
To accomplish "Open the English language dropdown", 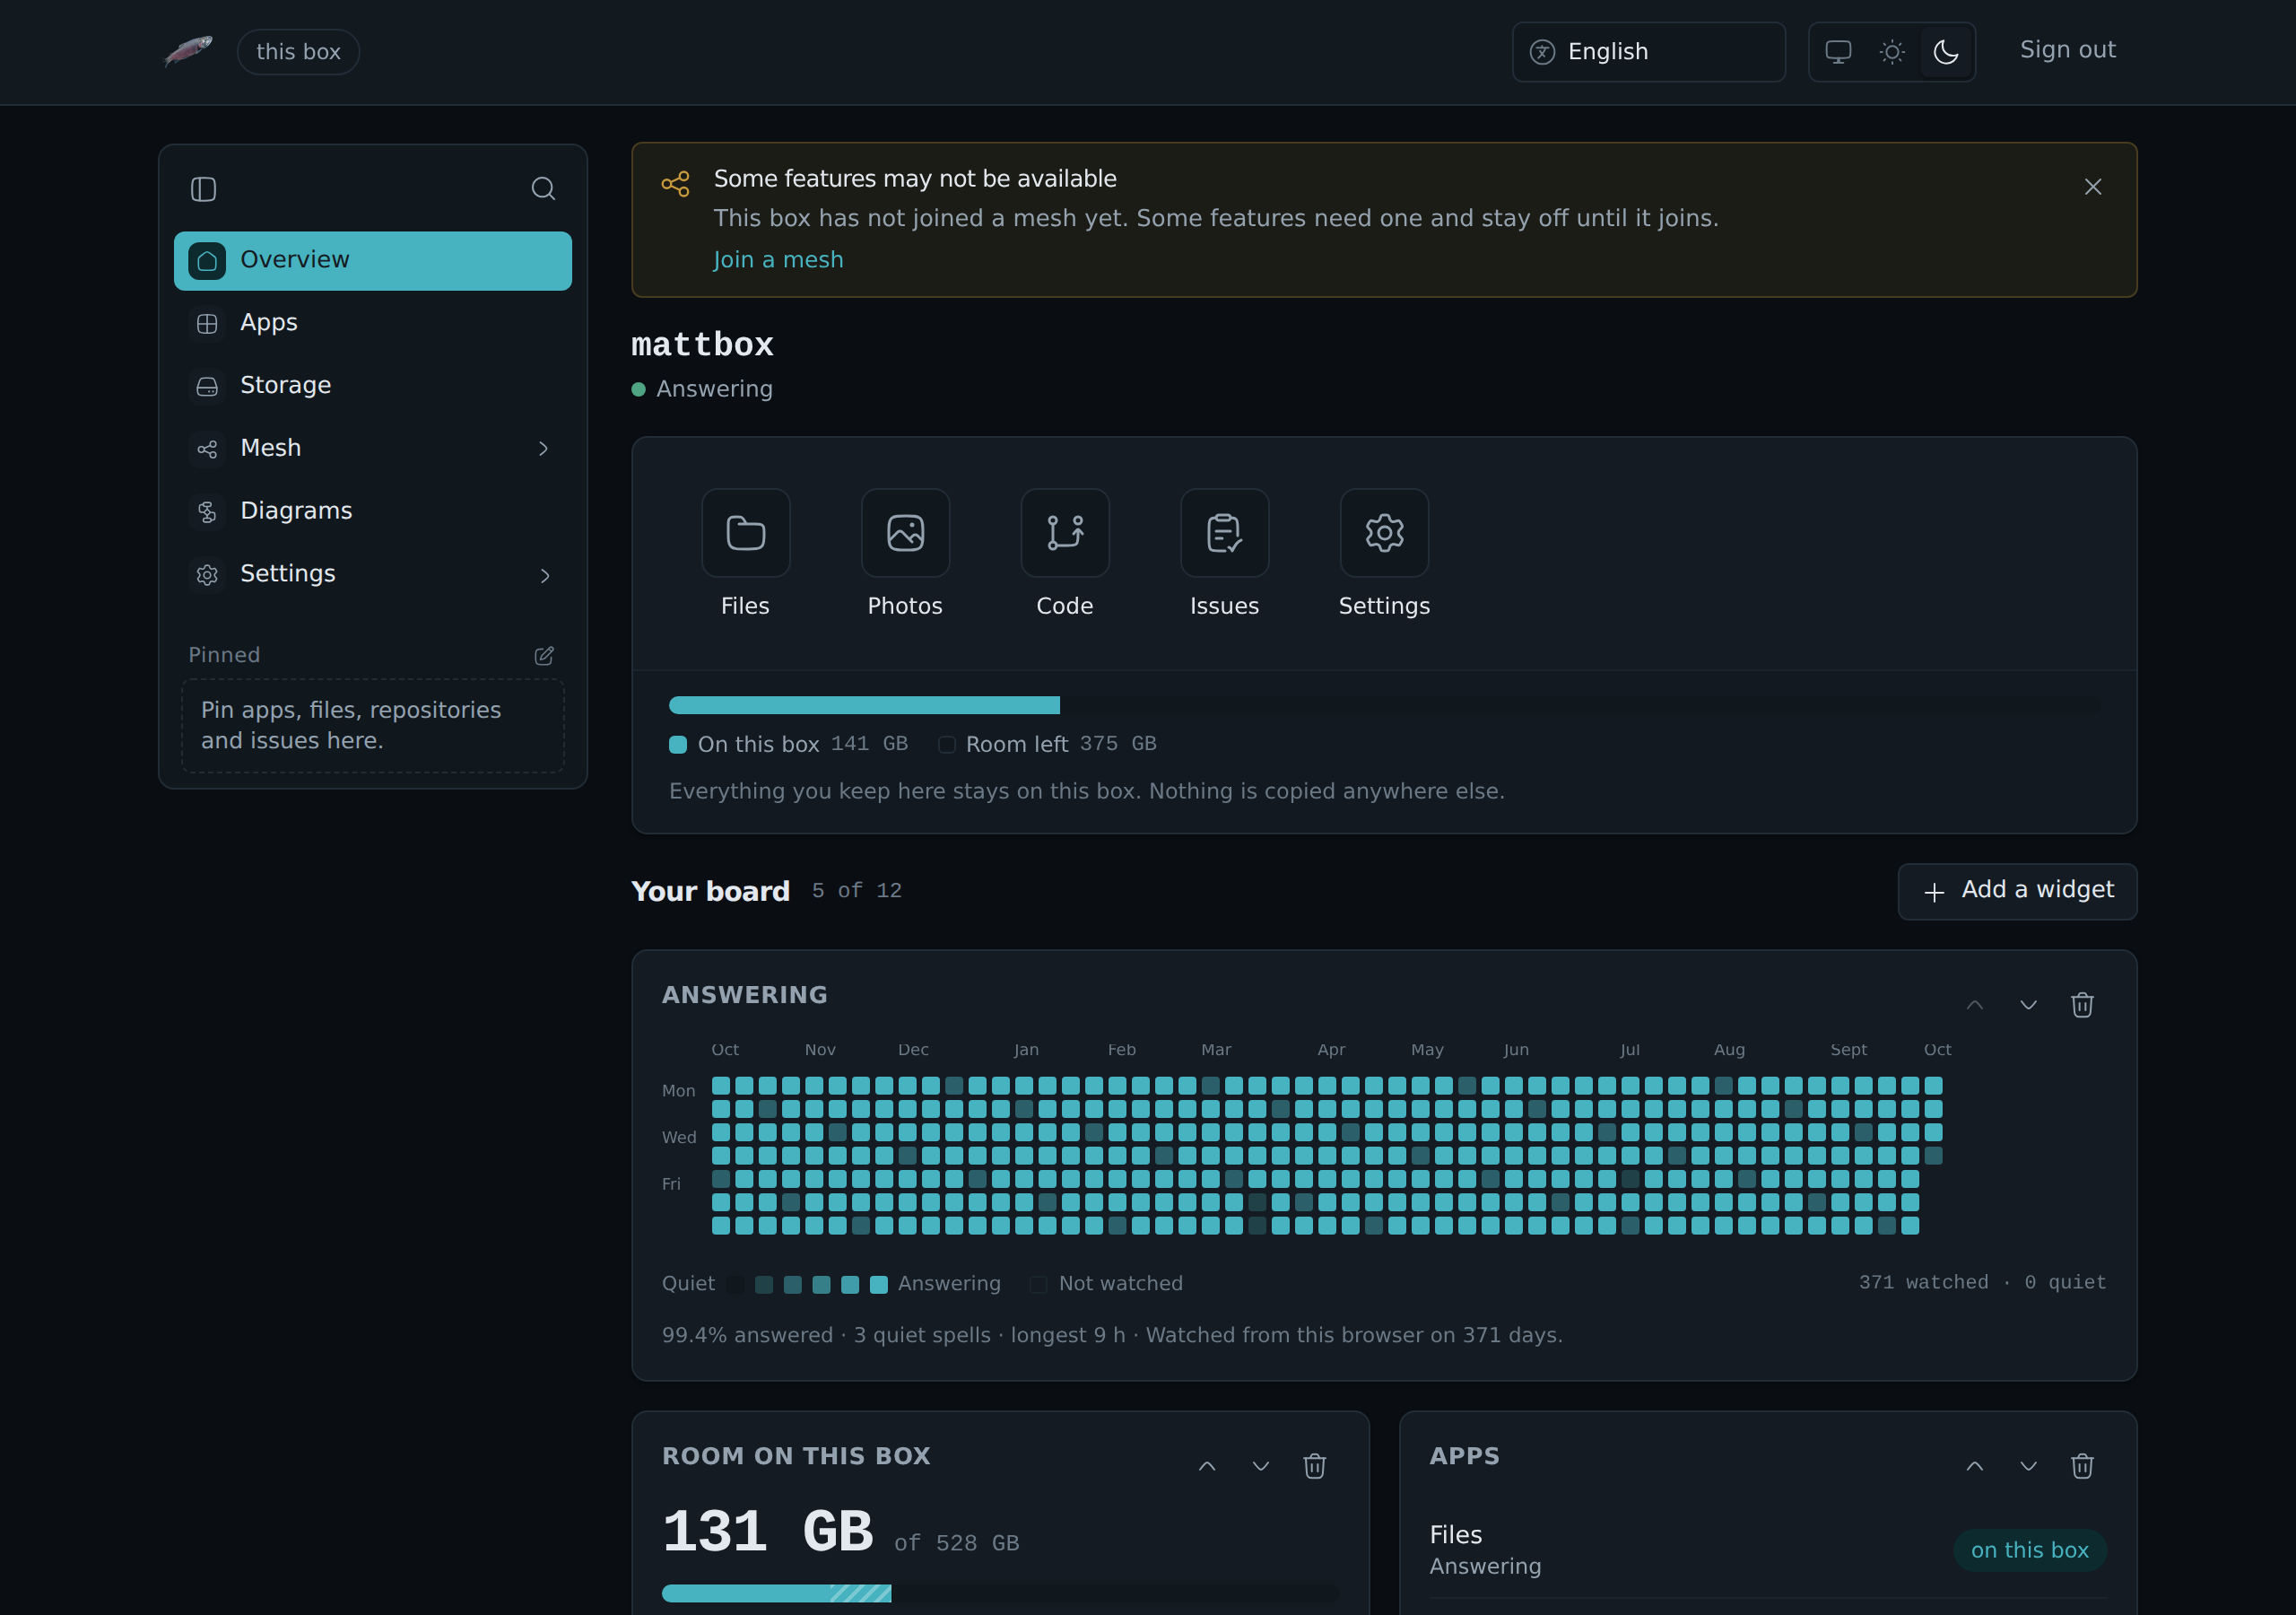I will (1648, 52).
